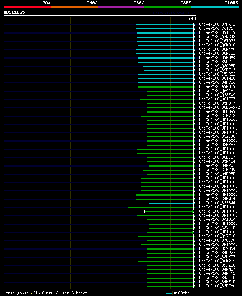
Task: Click the cyan alignment bar for UniRef100_C6T932
Action: point(165,41)
